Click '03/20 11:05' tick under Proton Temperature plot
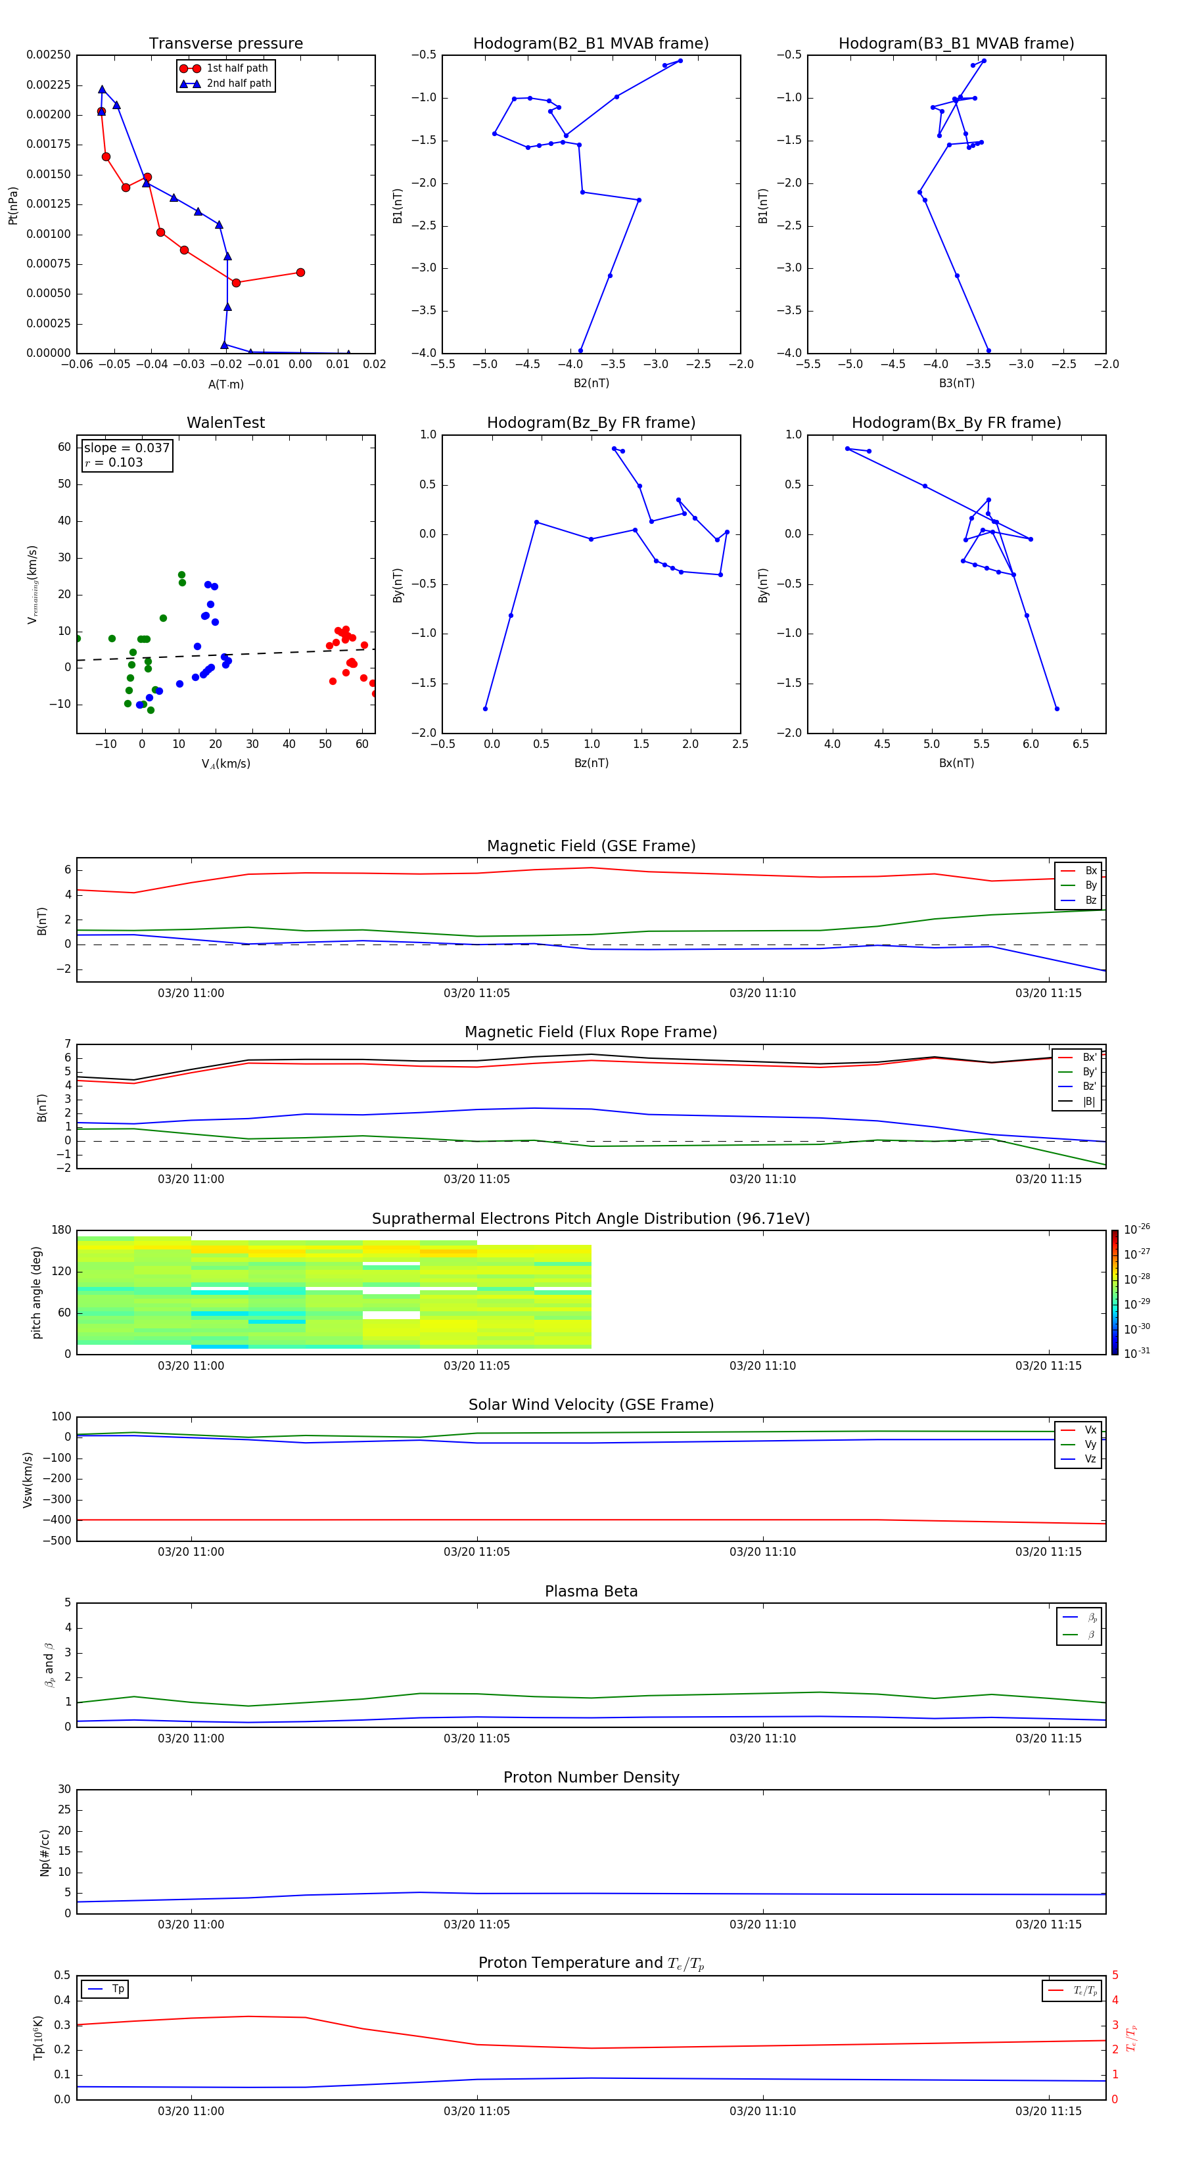The image size is (1183, 2169). 476,2111
